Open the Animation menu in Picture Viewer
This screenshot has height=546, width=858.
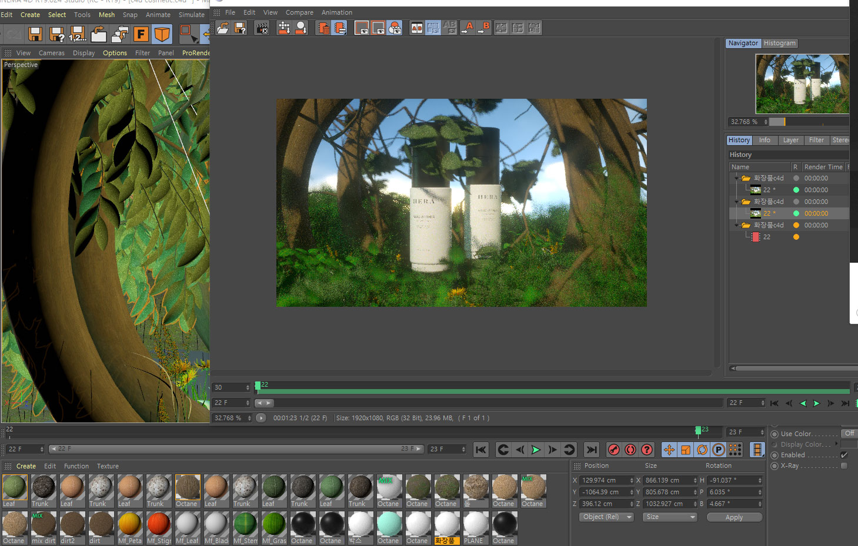(x=337, y=12)
